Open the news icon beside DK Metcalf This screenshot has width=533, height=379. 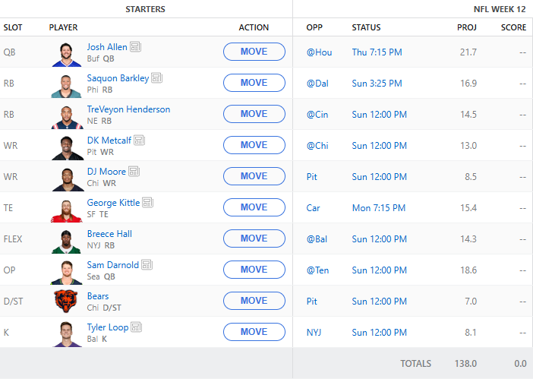click(139, 141)
